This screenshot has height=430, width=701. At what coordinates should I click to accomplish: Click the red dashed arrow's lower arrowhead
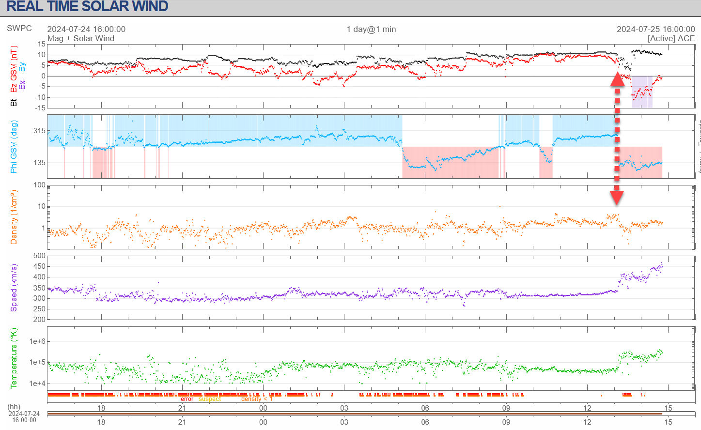(617, 197)
